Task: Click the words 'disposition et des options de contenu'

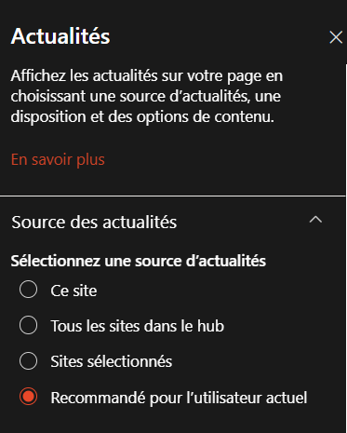Action: 142,117
